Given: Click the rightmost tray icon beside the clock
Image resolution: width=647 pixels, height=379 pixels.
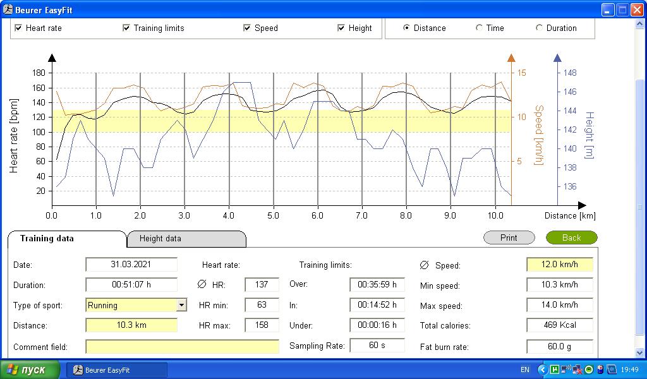Looking at the screenshot, I should click(612, 370).
